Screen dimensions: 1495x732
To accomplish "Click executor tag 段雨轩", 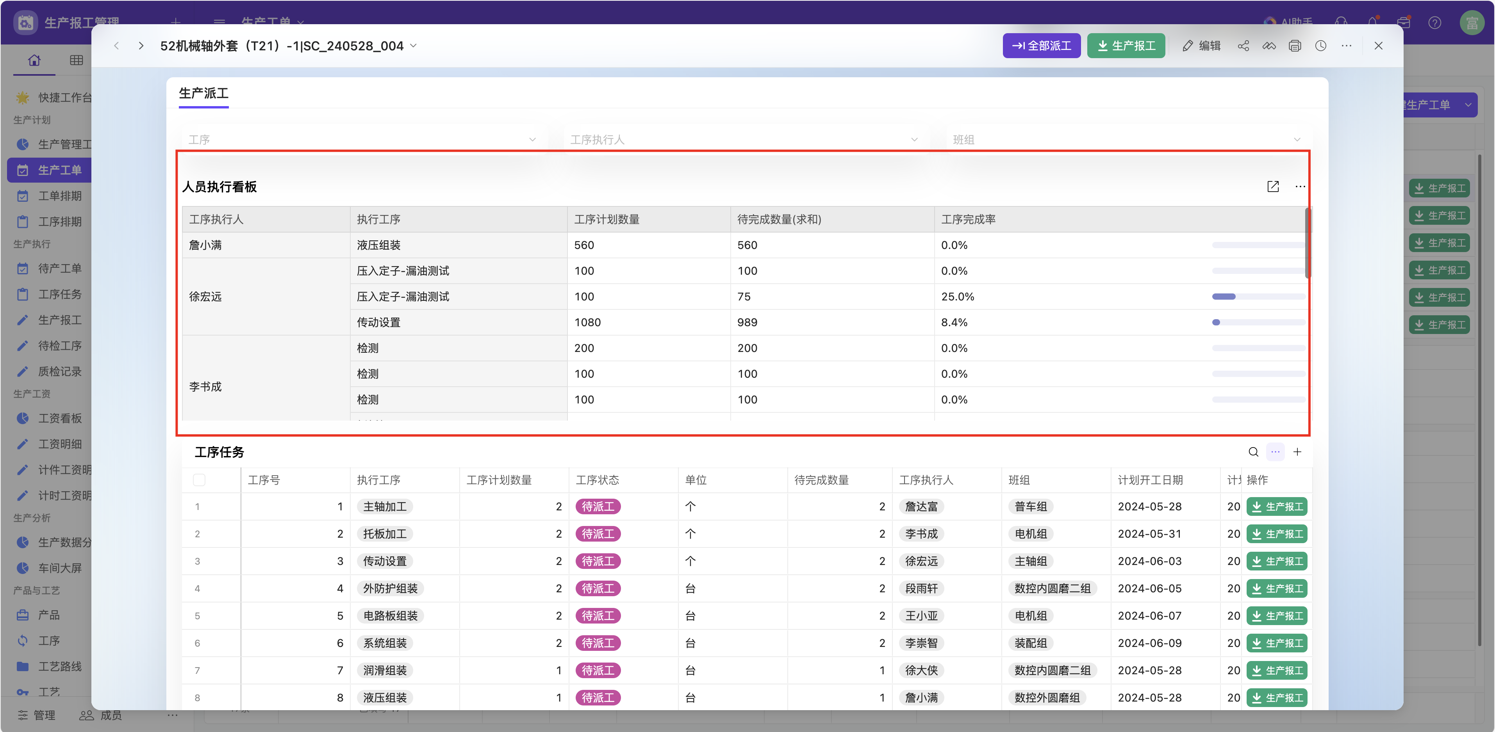I will pos(921,589).
